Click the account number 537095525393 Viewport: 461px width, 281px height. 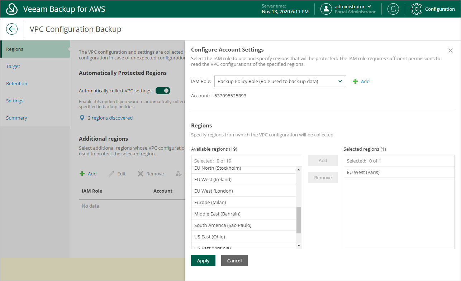tap(230, 96)
